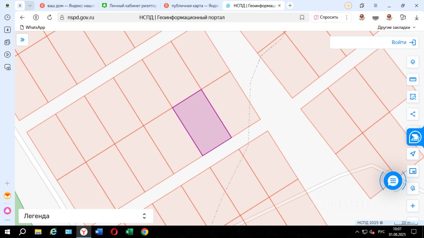The image size is (424, 238).
Task: Expand the Легенда panel
Action: tap(86, 216)
